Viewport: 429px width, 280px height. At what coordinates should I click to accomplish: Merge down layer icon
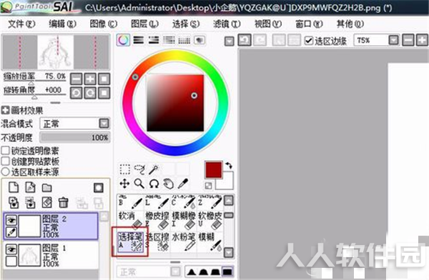(30, 203)
